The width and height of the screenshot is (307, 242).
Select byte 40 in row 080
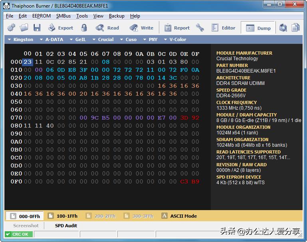click(x=50, y=126)
